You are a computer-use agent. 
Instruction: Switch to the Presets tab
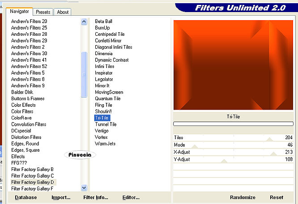coord(43,12)
